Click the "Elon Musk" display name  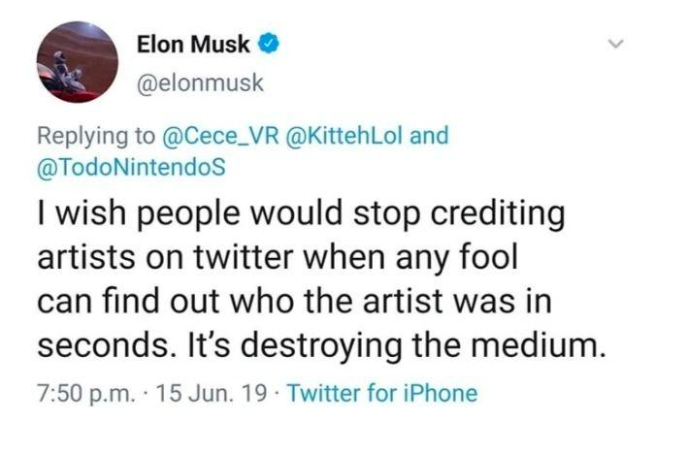pyautogui.click(x=194, y=45)
